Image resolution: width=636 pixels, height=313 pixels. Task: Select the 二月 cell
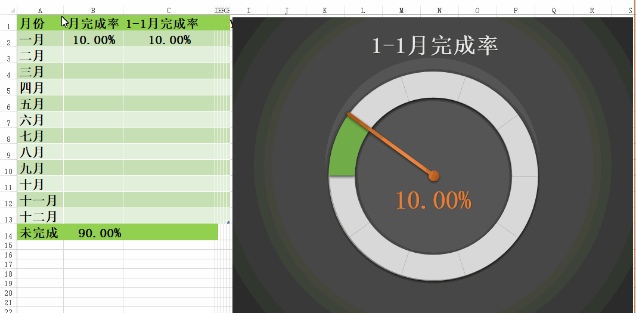(x=40, y=55)
